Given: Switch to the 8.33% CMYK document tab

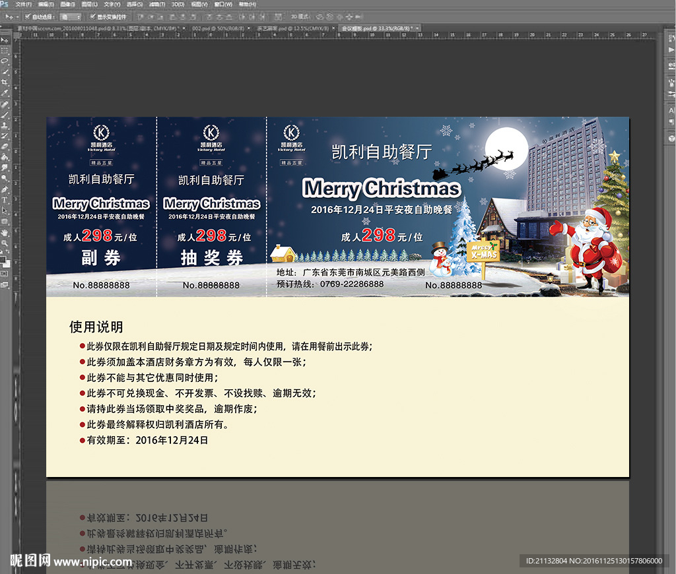Looking at the screenshot, I should (98, 28).
